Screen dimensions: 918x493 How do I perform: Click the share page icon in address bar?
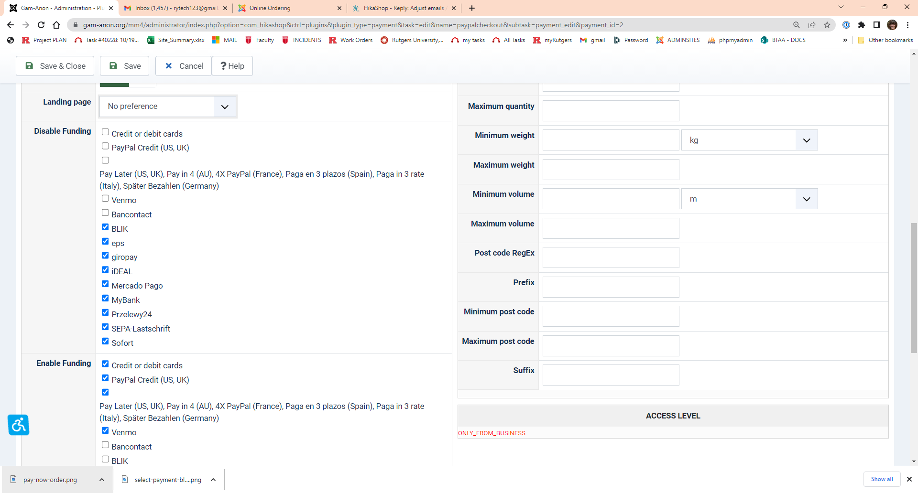click(x=812, y=25)
